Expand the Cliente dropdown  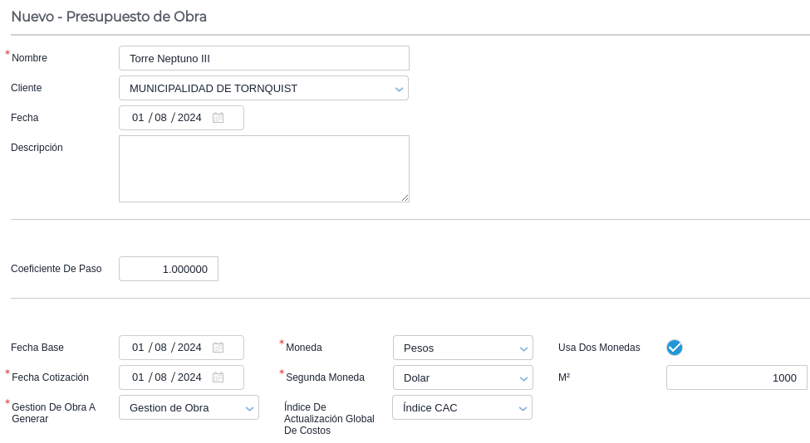(x=399, y=89)
